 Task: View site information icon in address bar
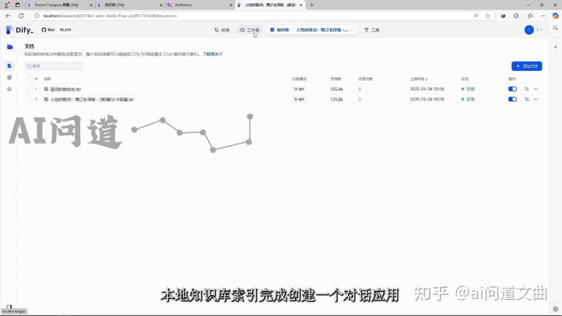[x=37, y=16]
